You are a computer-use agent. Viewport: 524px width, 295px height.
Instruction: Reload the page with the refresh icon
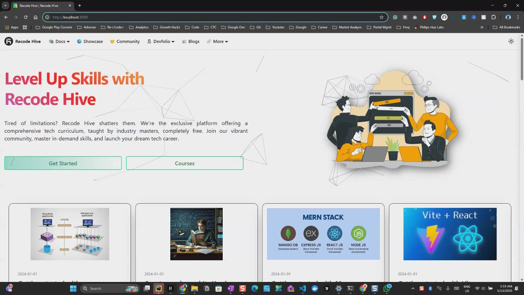(x=25, y=17)
